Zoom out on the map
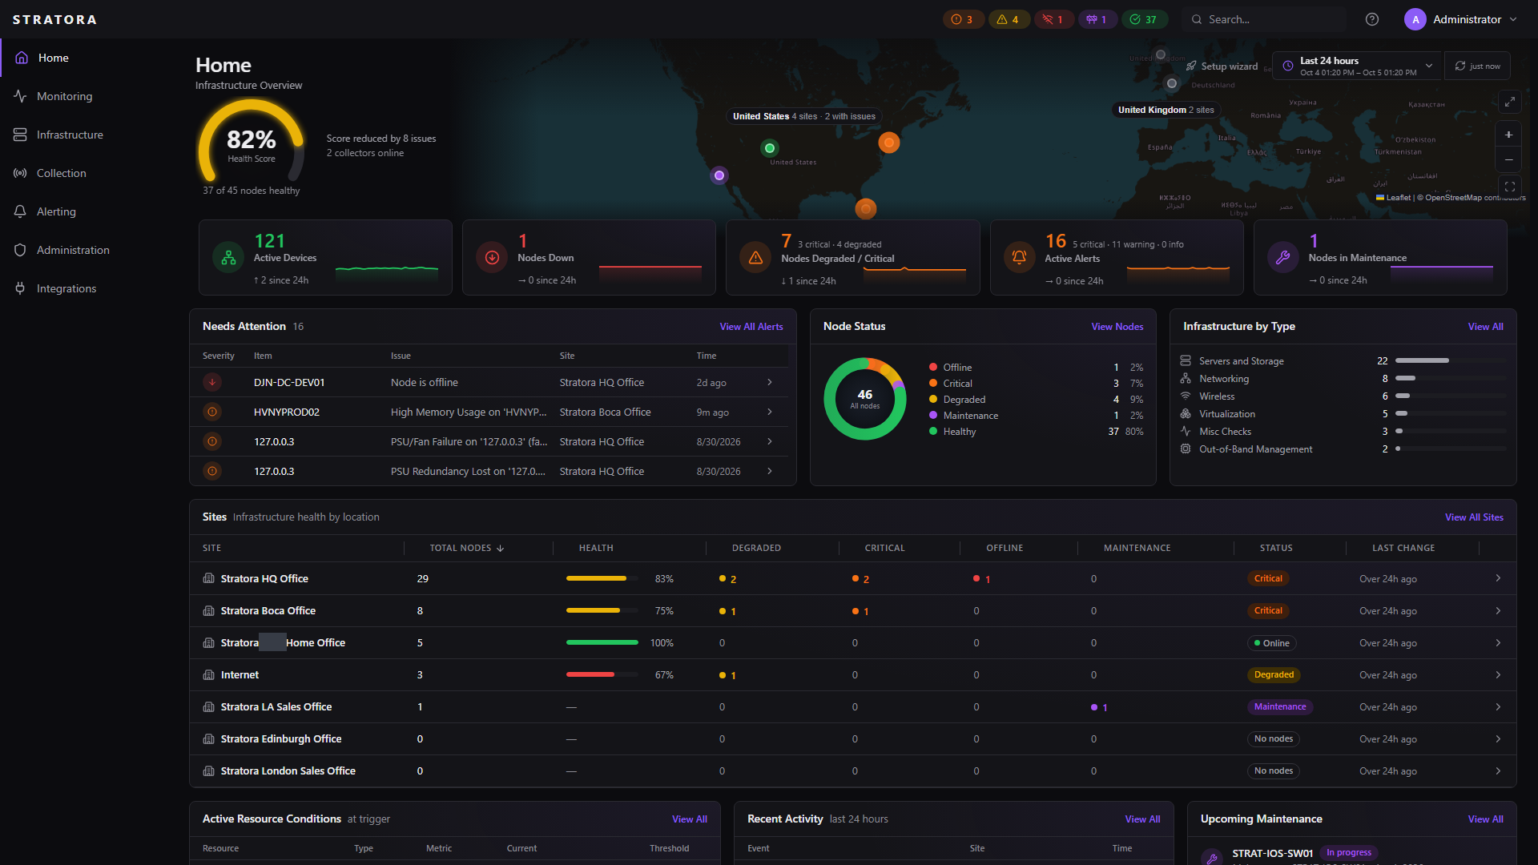This screenshot has height=865, width=1538. pyautogui.click(x=1508, y=159)
